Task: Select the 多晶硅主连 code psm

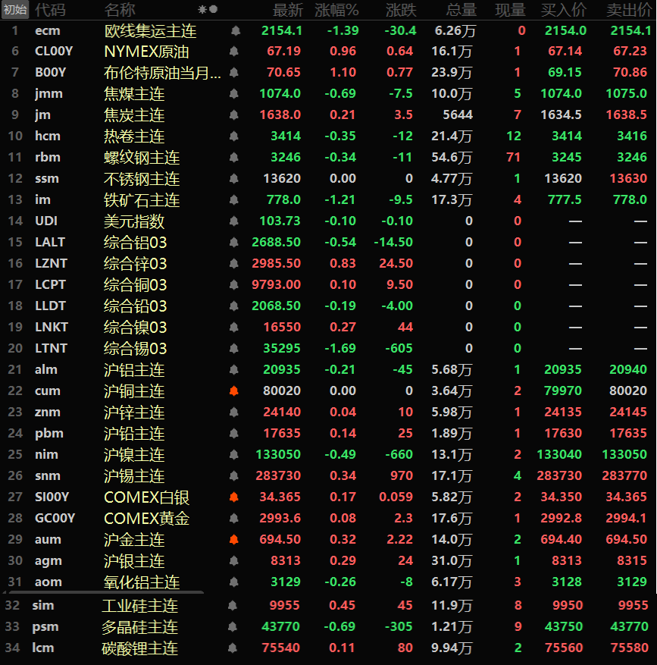Action: coord(45,627)
